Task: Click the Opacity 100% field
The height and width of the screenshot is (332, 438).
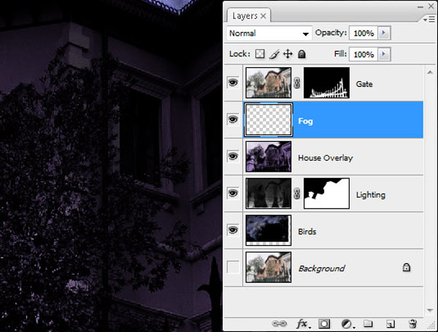Action: click(364, 33)
